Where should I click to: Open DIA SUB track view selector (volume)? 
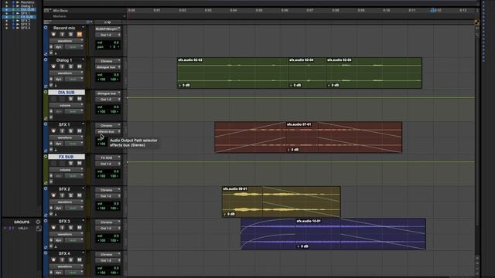67,105
